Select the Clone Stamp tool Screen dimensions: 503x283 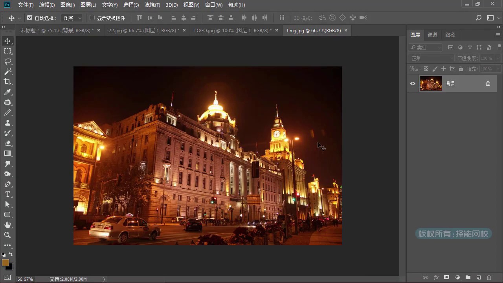tap(7, 123)
